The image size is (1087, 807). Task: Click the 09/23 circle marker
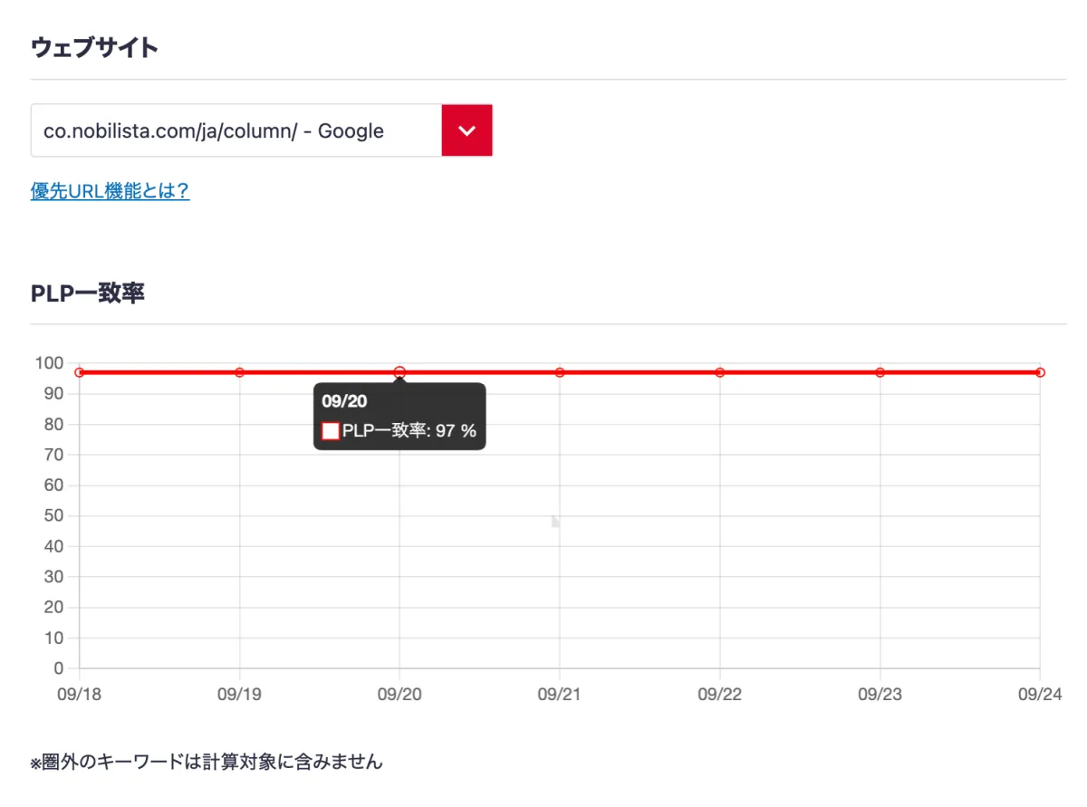[880, 371]
